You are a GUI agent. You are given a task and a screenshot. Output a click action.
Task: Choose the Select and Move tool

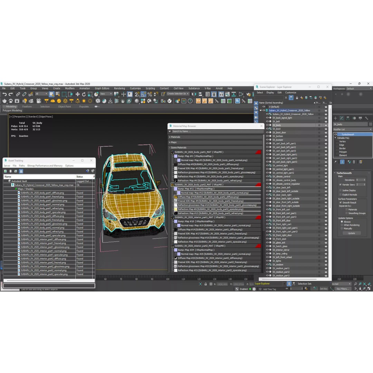click(78, 94)
